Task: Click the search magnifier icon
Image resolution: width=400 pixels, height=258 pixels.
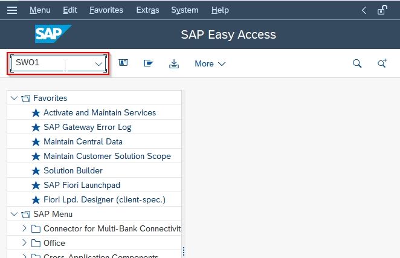Action: point(357,63)
